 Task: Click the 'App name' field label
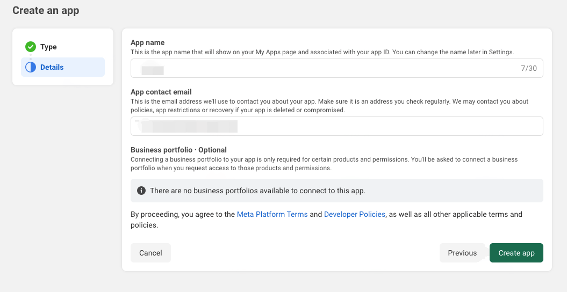(x=148, y=42)
